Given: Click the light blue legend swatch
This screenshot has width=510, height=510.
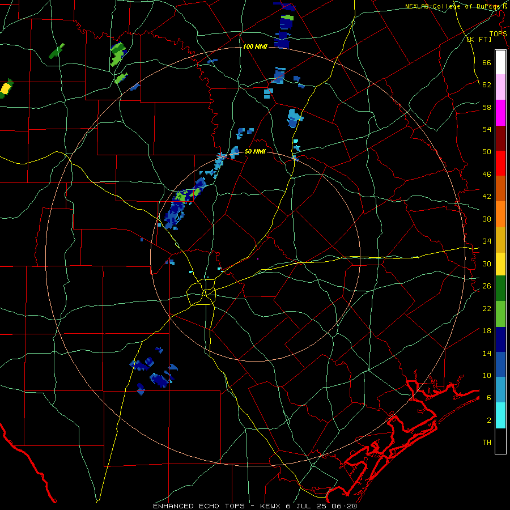Looking at the screenshot, I should pos(500,390).
